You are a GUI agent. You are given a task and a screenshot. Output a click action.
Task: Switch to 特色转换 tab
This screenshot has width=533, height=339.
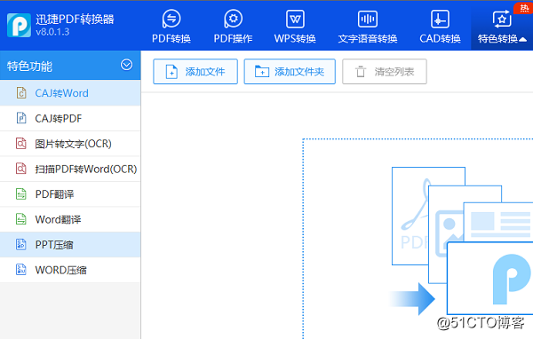coord(502,27)
